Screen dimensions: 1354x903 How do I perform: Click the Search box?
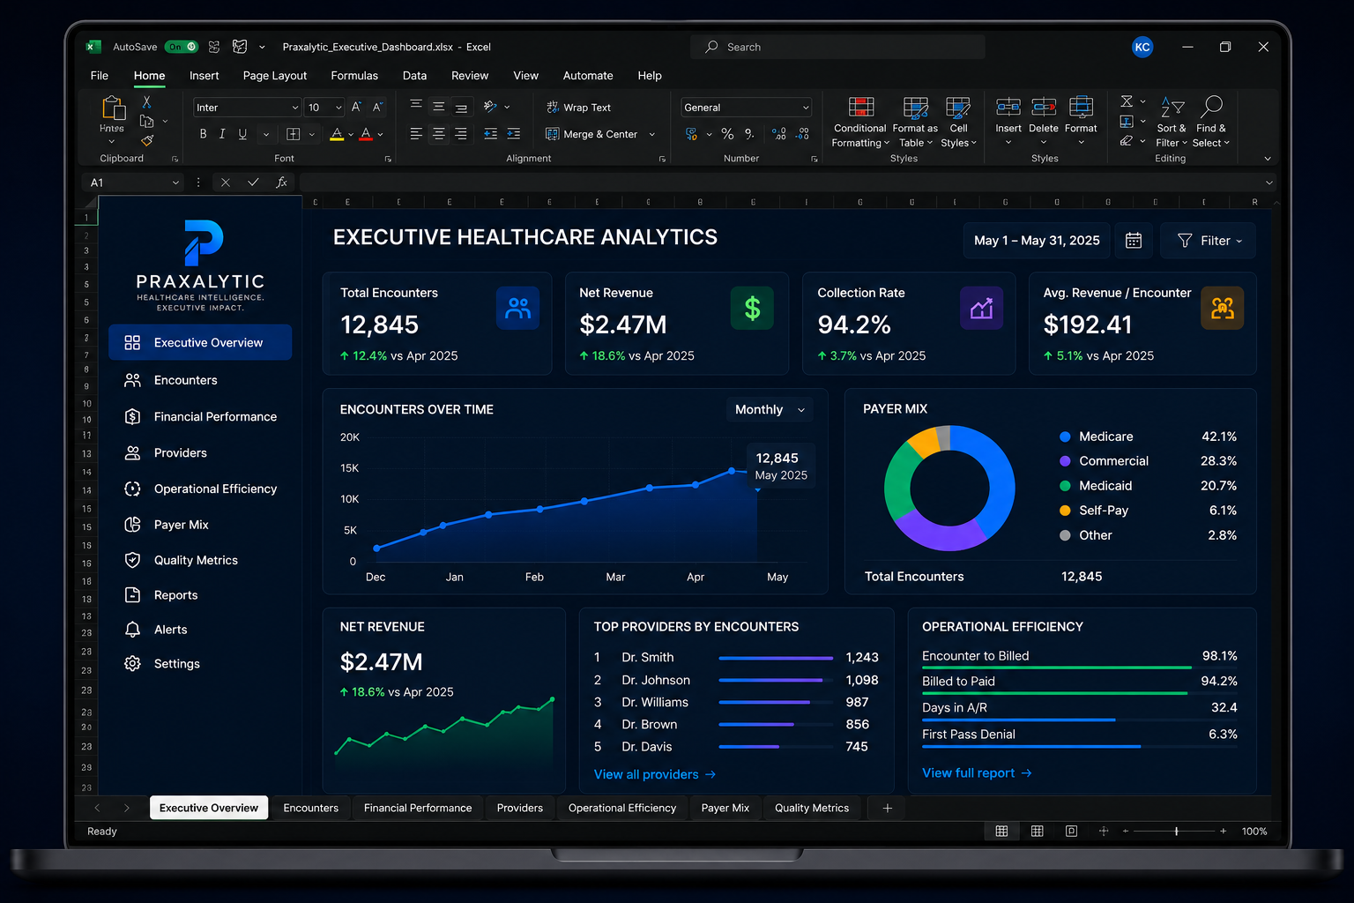pos(837,47)
